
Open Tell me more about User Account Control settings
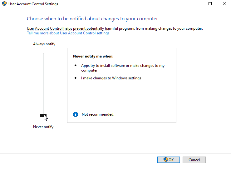[68, 33]
